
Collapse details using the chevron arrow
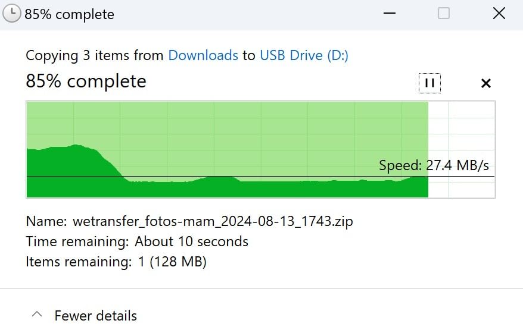pyautogui.click(x=37, y=315)
